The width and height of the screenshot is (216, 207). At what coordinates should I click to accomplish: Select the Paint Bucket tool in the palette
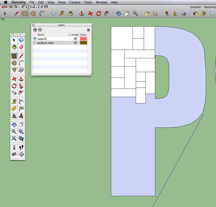pos(14,47)
